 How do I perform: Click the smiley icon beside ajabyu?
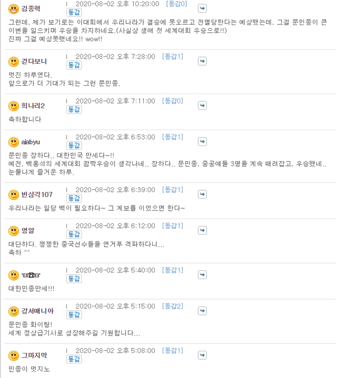point(14,142)
